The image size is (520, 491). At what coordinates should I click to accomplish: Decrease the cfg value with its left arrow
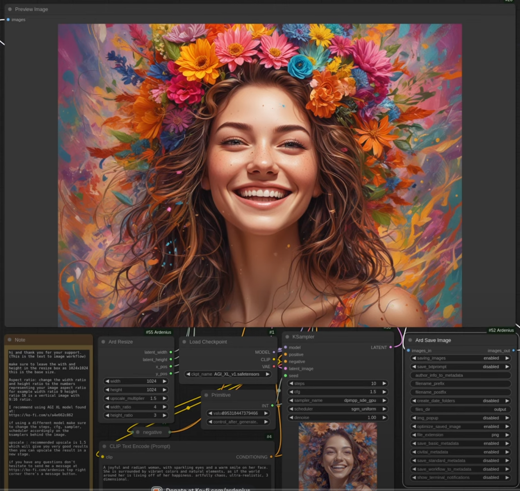(x=291, y=392)
